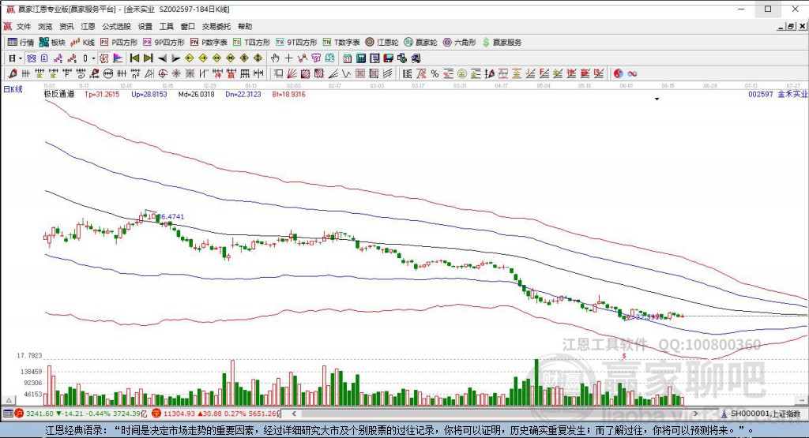Click the Dn=22.3123 value
The height and width of the screenshot is (438, 809).
click(243, 94)
